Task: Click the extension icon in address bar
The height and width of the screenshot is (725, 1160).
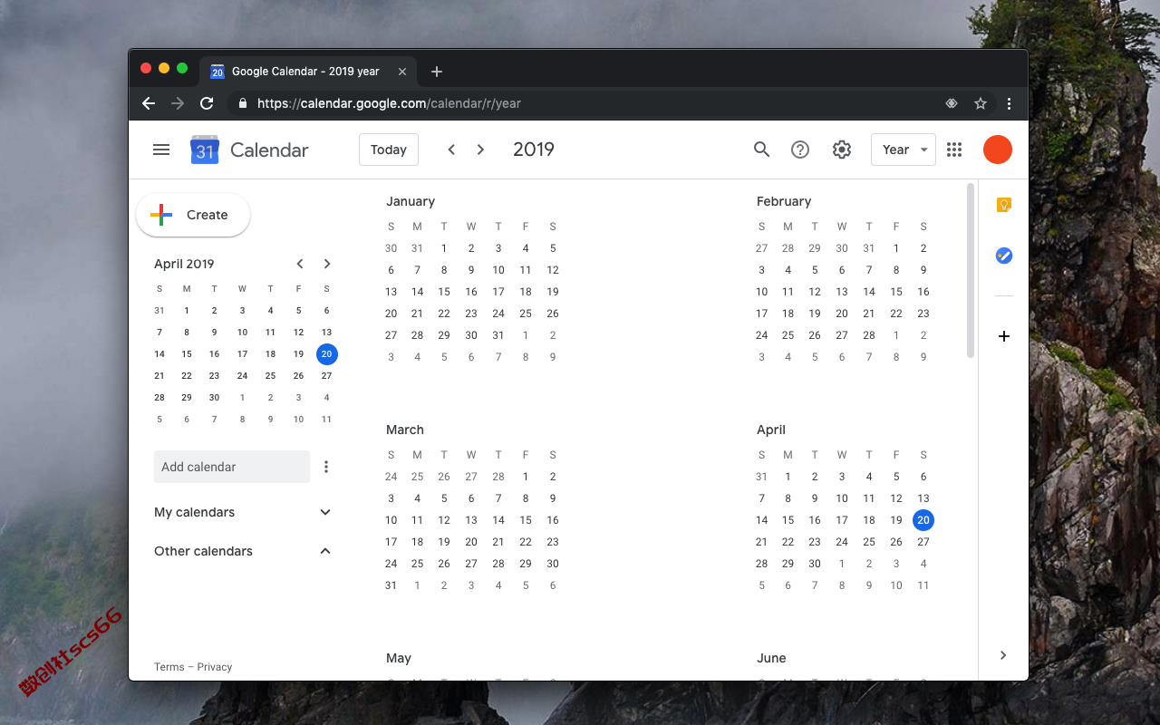Action: point(952,103)
